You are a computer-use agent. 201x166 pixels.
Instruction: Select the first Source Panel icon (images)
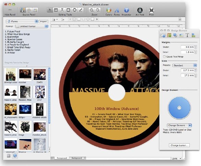point(23,10)
